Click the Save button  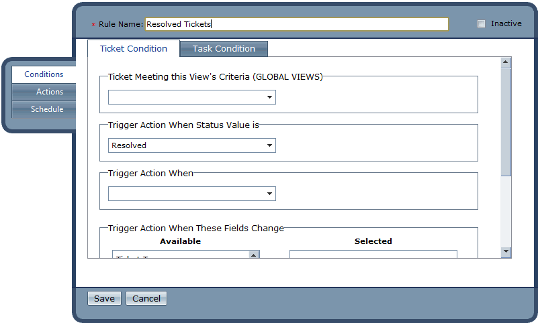coord(104,299)
